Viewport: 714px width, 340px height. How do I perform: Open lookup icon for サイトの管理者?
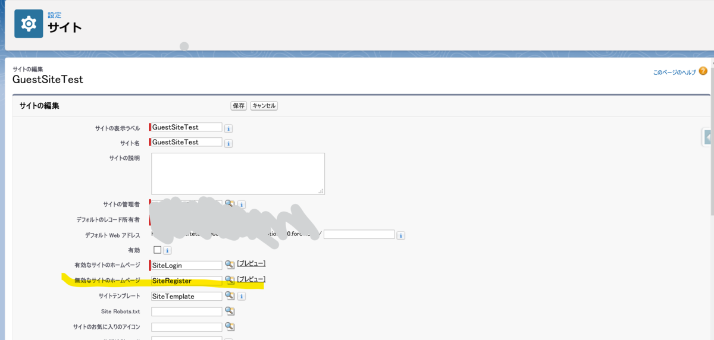(x=229, y=204)
